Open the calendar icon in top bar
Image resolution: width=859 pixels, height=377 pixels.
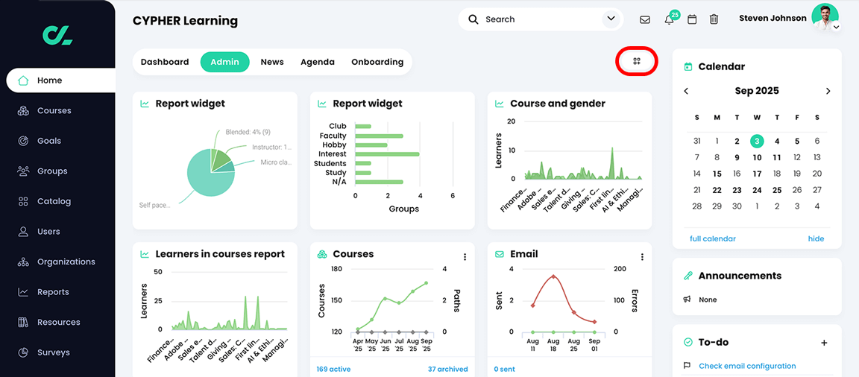click(x=692, y=19)
